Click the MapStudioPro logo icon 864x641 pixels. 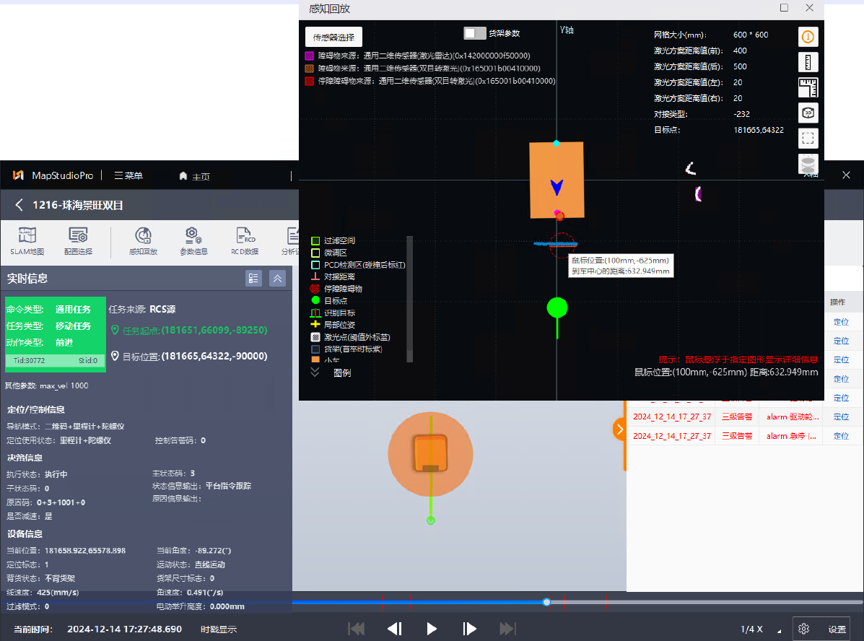18,175
